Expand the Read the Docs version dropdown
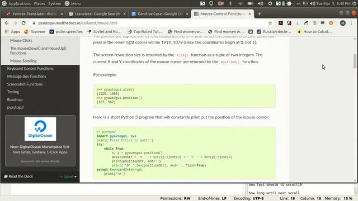This screenshot has height=201, width=358. 68,176
